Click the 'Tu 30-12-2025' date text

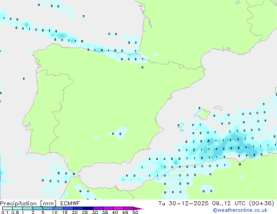pyautogui.click(x=184, y=204)
